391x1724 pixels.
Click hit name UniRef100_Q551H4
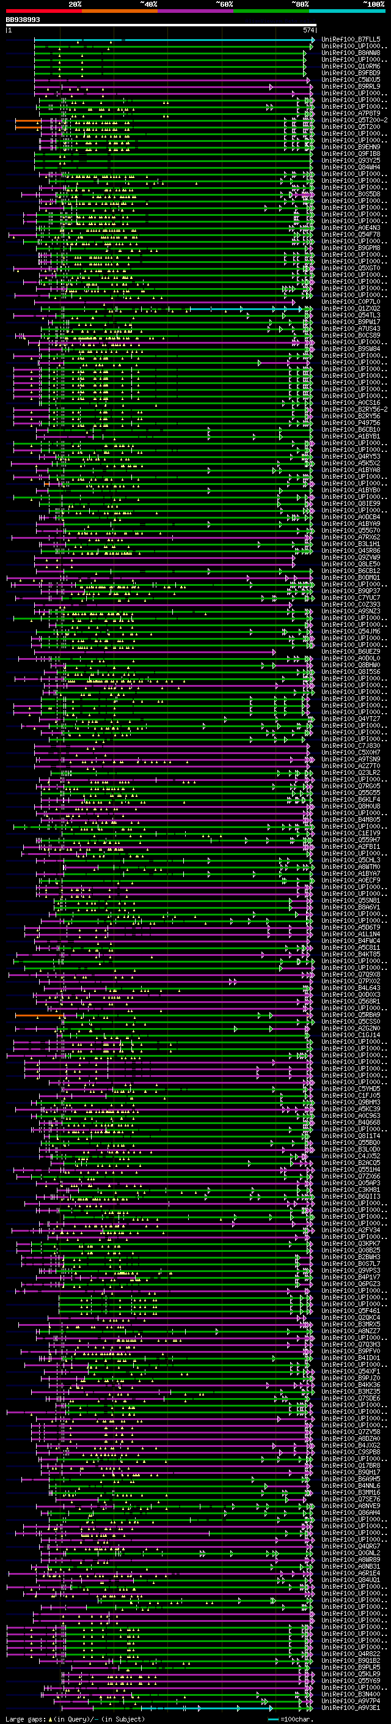point(351,1170)
